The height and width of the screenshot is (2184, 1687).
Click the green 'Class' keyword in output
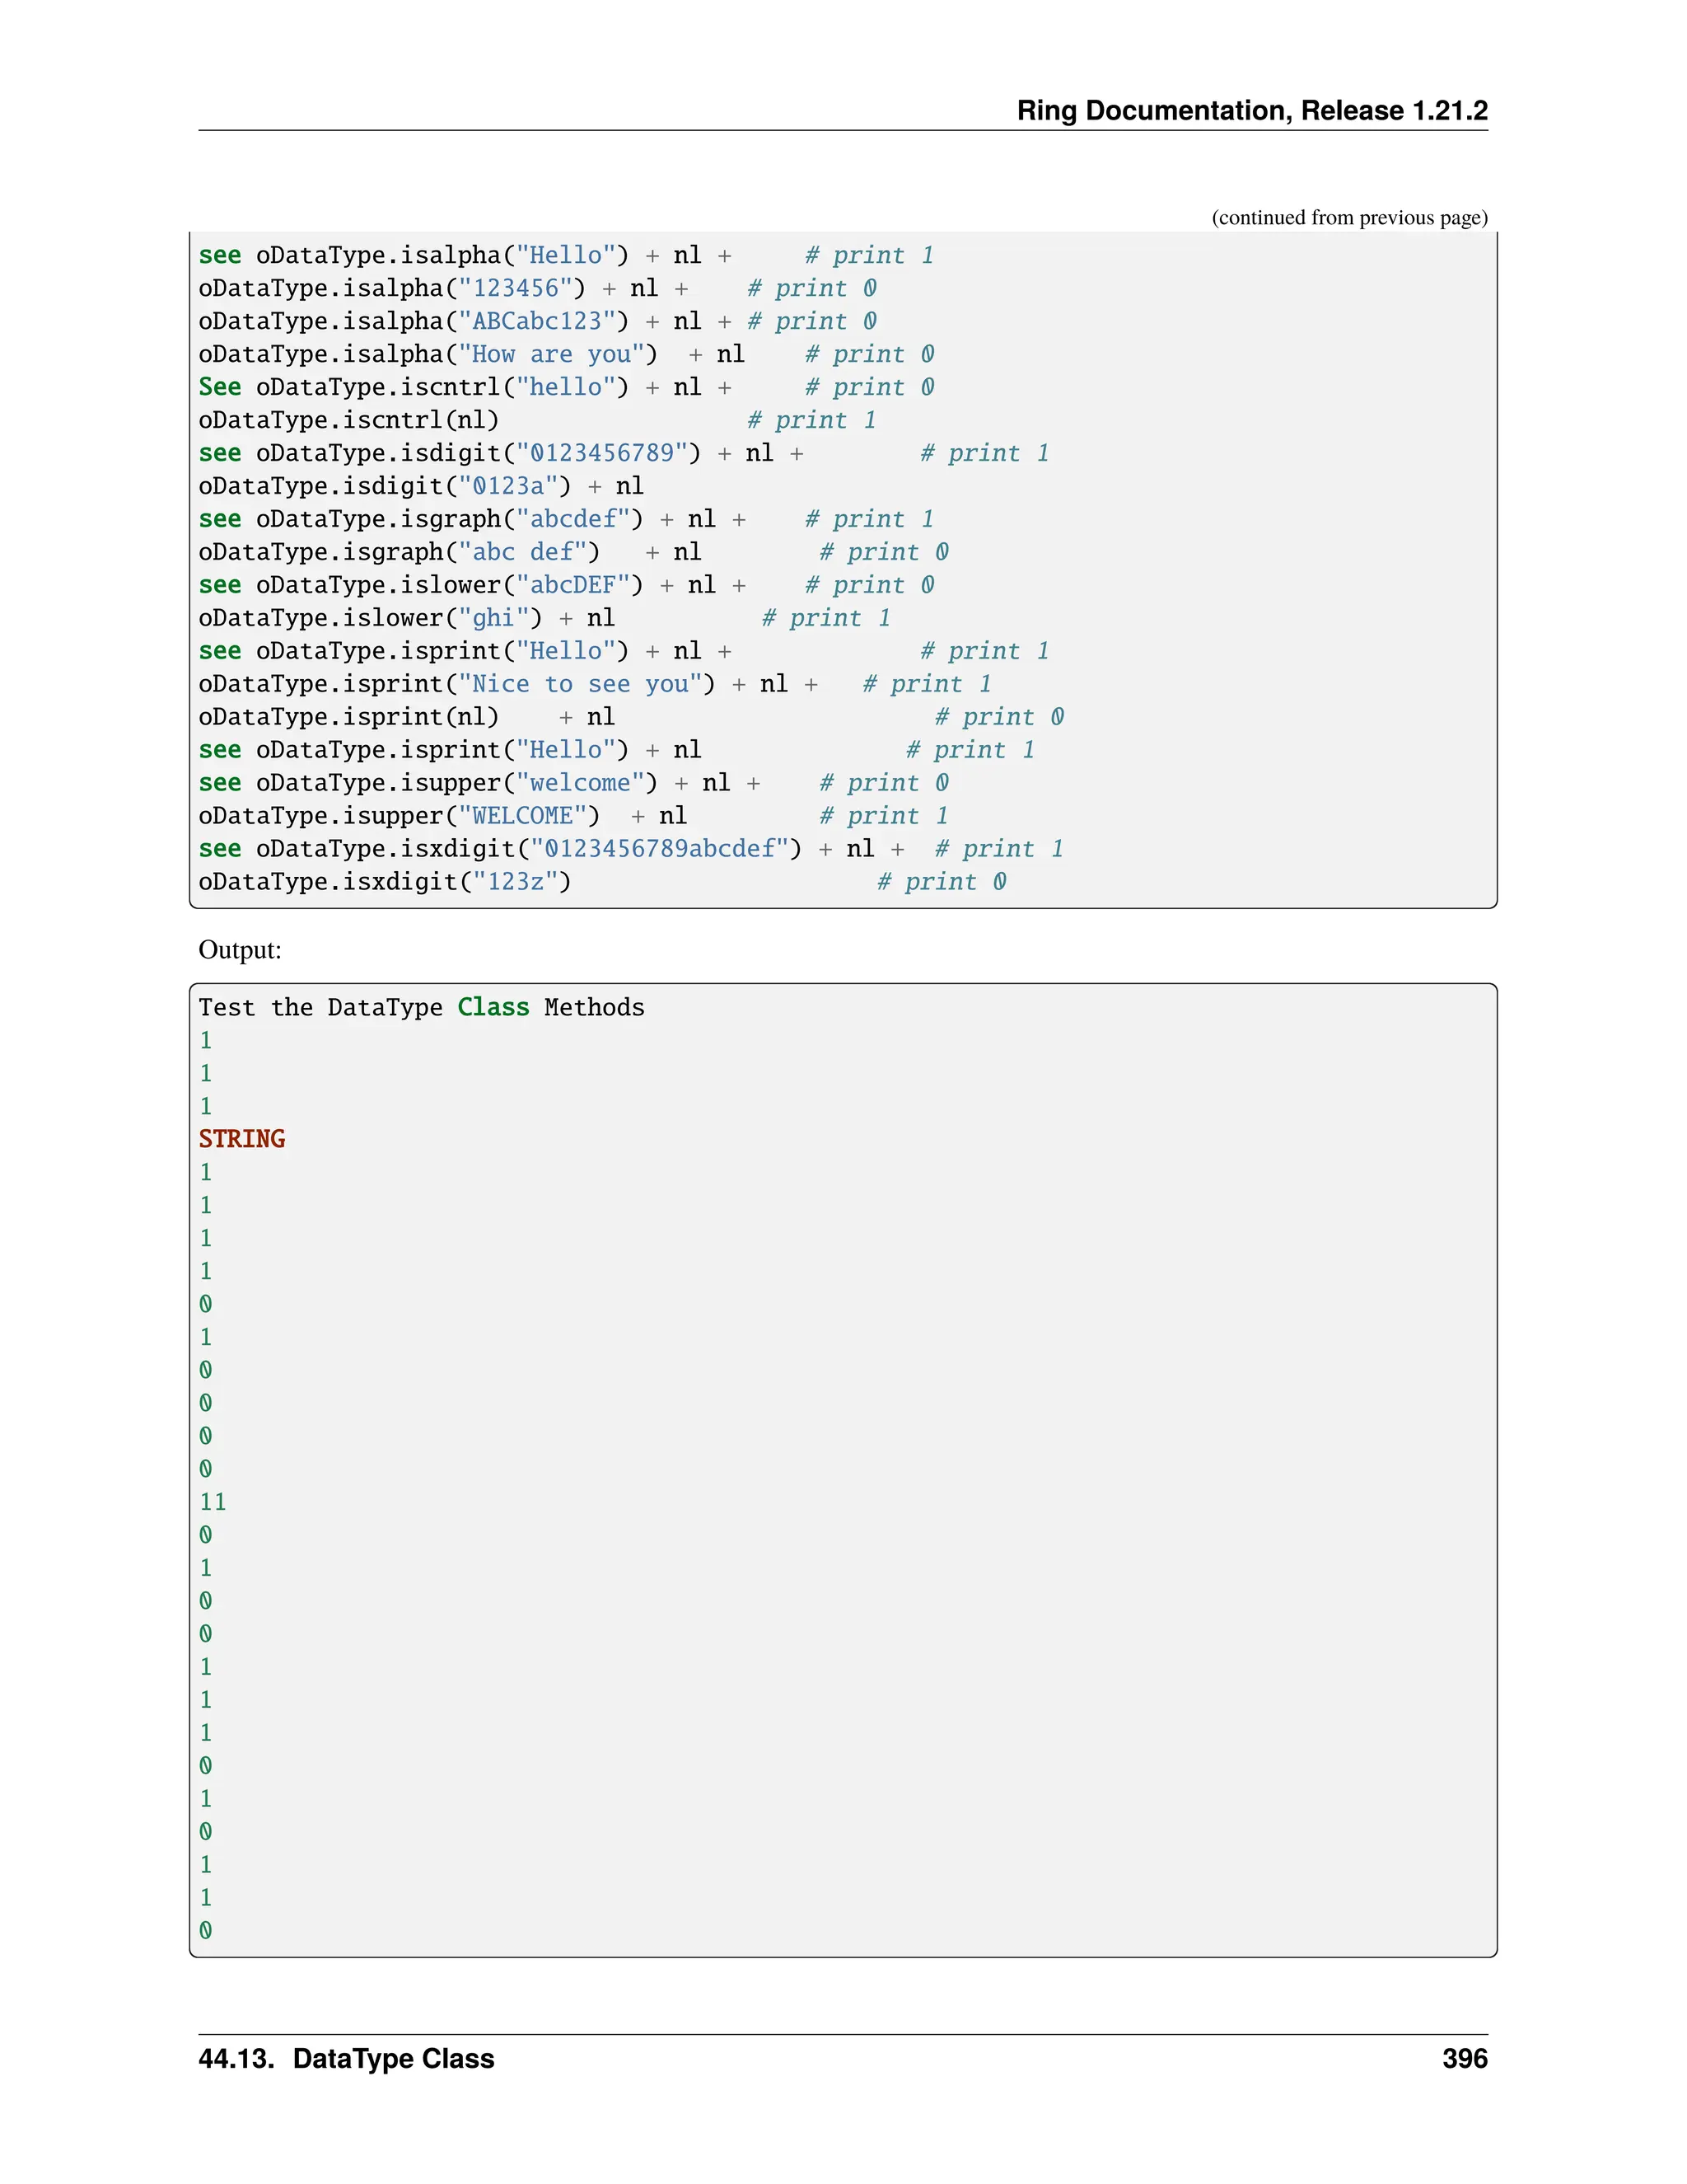tap(493, 1008)
